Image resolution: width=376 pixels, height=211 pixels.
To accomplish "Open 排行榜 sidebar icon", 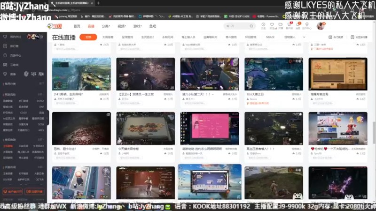I will [x=5, y=46].
